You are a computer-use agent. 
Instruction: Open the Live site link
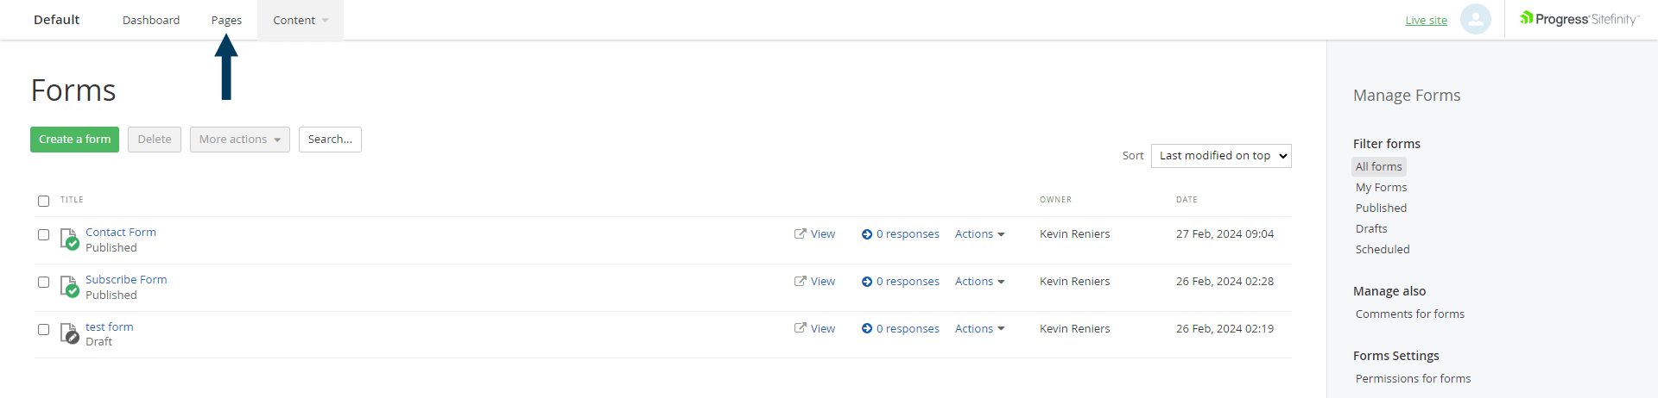tap(1426, 21)
